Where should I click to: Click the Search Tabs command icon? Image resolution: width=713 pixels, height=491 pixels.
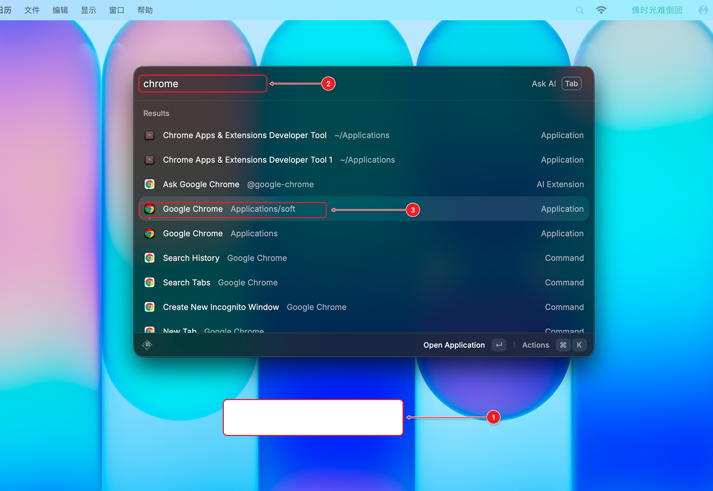pos(149,282)
